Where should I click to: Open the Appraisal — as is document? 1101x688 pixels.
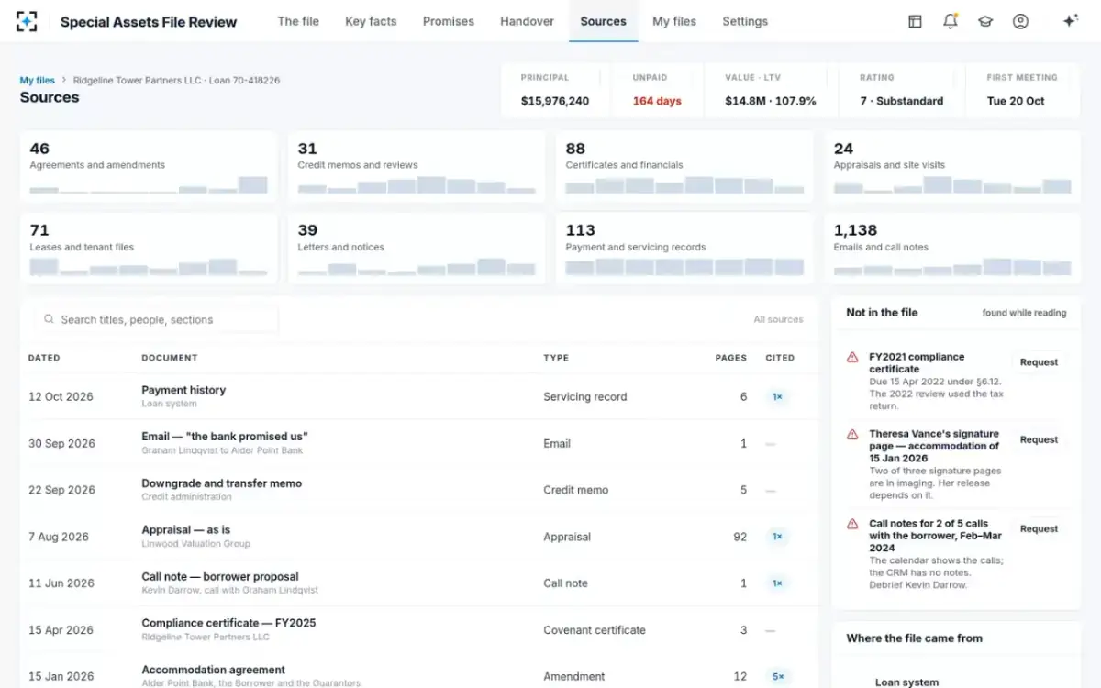[x=419, y=537]
